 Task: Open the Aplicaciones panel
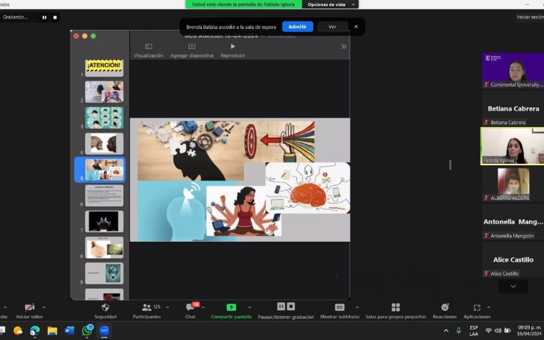(x=477, y=308)
